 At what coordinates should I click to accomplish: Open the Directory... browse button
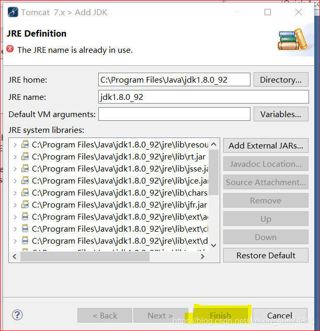(x=281, y=79)
